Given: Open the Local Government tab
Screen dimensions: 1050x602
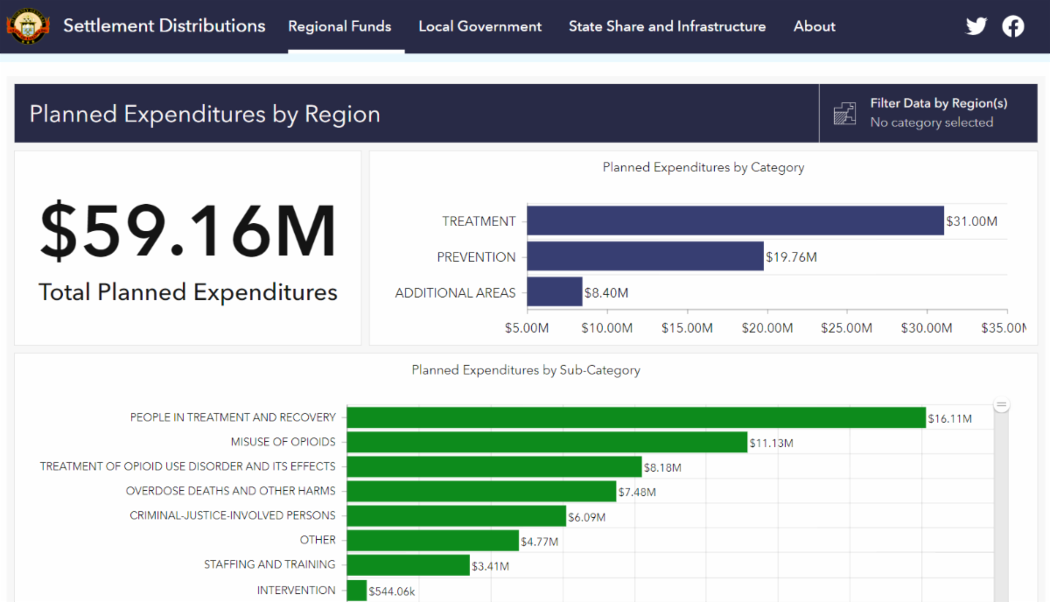Looking at the screenshot, I should [479, 26].
